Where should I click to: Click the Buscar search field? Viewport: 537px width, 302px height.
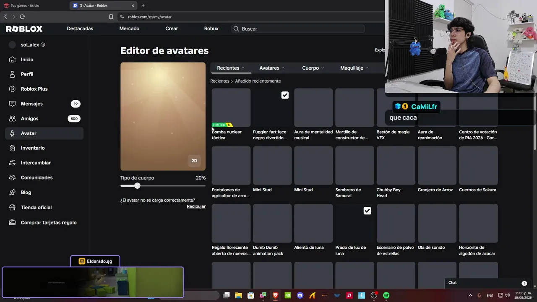298,29
